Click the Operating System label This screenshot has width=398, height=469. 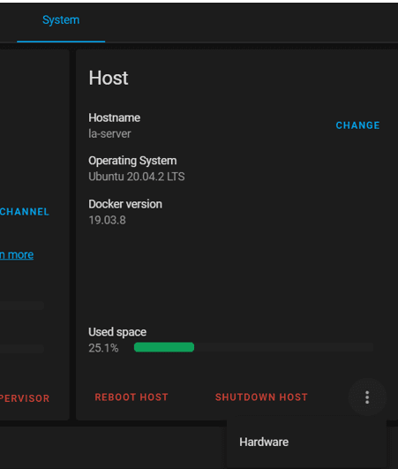[132, 161]
